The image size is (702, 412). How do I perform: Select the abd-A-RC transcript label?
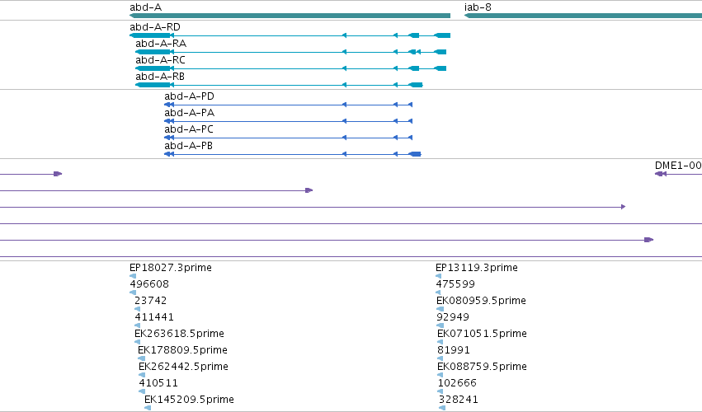pyautogui.click(x=160, y=60)
